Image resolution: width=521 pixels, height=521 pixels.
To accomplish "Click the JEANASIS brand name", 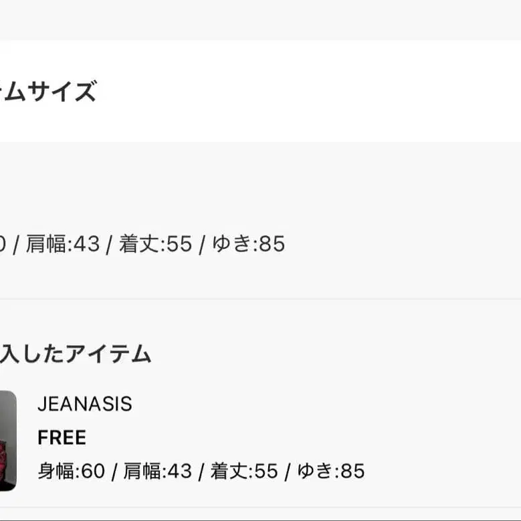I will (x=85, y=404).
